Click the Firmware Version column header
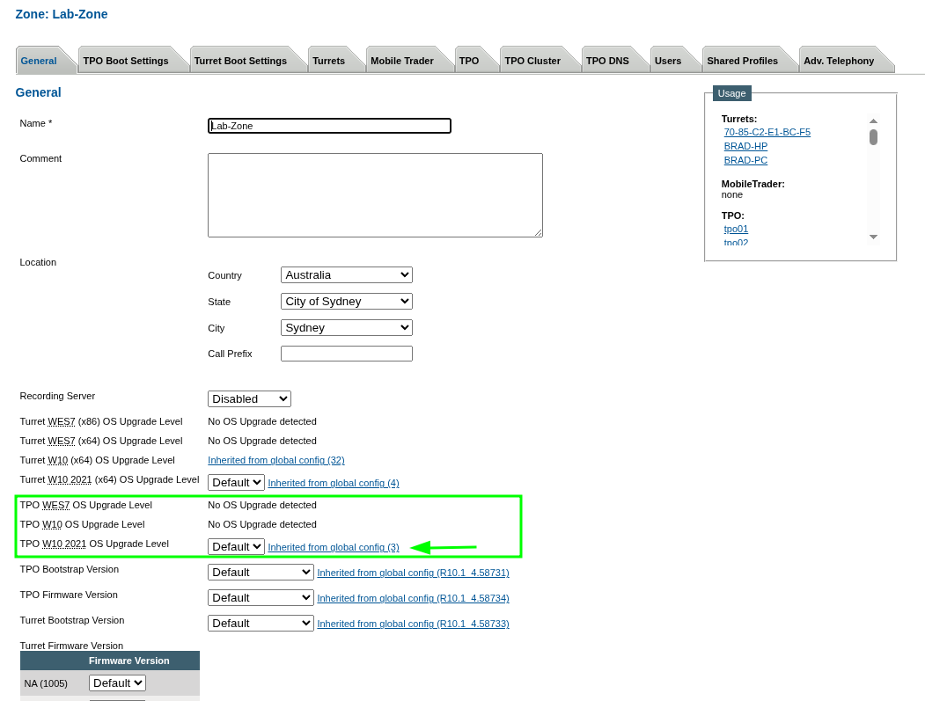925x701 pixels. tap(129, 661)
